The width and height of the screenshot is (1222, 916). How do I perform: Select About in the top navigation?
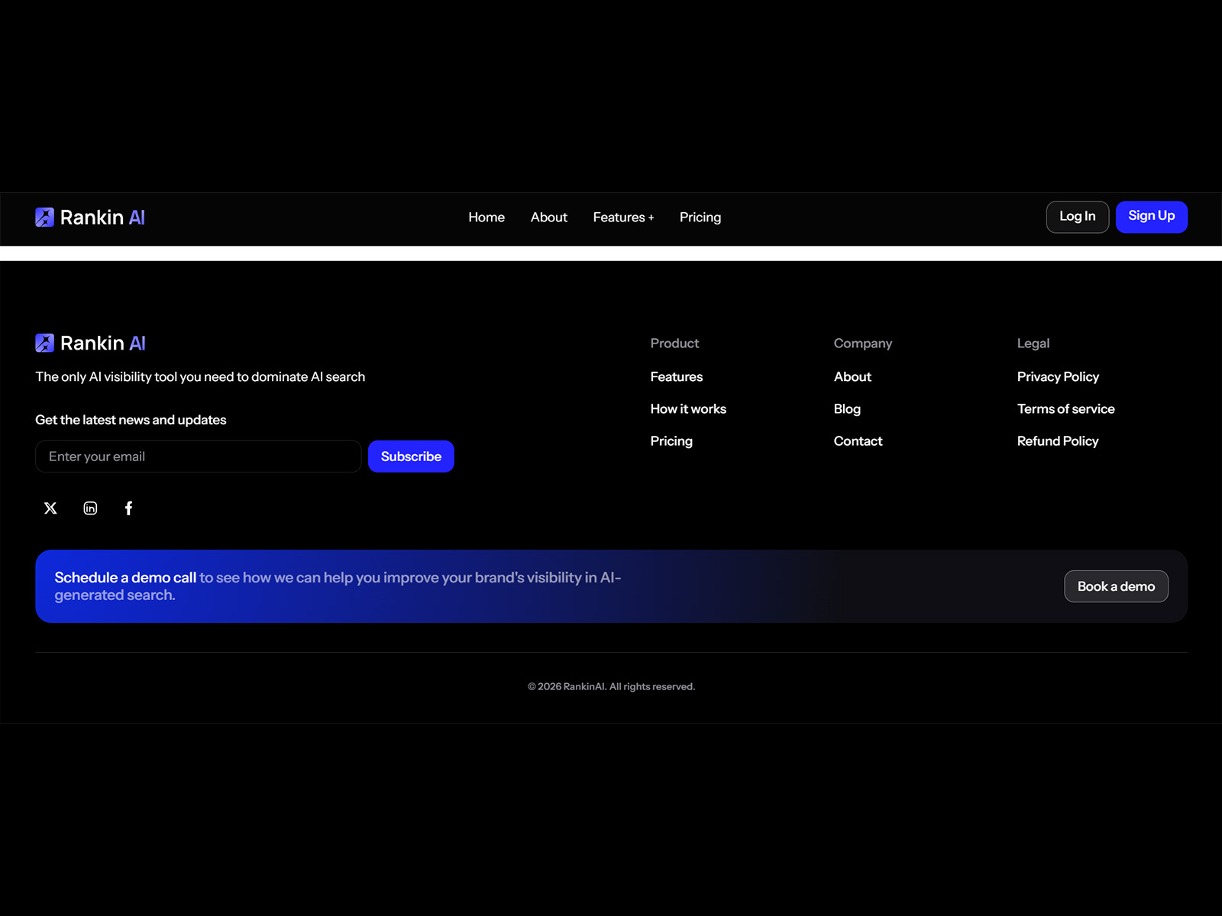[548, 218]
